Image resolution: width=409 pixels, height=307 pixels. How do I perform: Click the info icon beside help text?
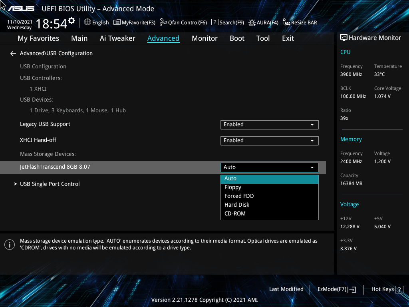click(10, 245)
